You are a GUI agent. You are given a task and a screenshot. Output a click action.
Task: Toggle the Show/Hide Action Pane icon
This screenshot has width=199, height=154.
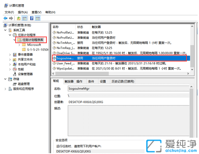click(x=38, y=18)
